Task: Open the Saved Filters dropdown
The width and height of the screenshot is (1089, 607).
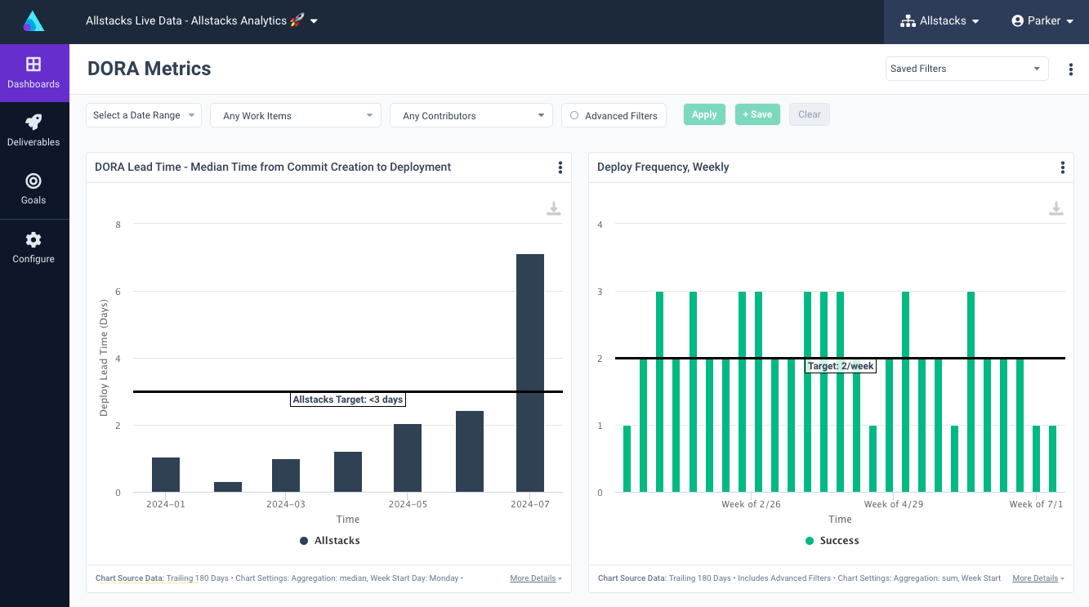Action: pyautogui.click(x=966, y=69)
